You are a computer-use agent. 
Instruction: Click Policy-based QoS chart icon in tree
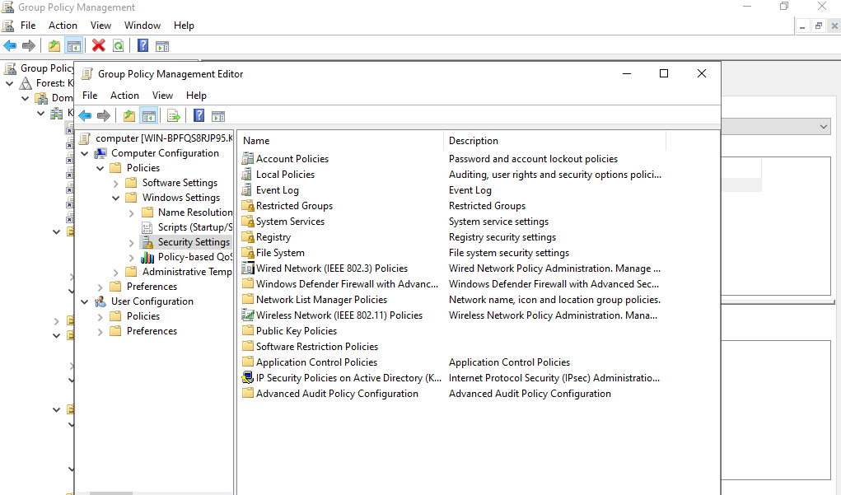tap(147, 257)
